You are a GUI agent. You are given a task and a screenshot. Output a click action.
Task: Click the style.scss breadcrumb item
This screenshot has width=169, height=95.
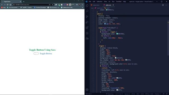[x=99, y=8]
